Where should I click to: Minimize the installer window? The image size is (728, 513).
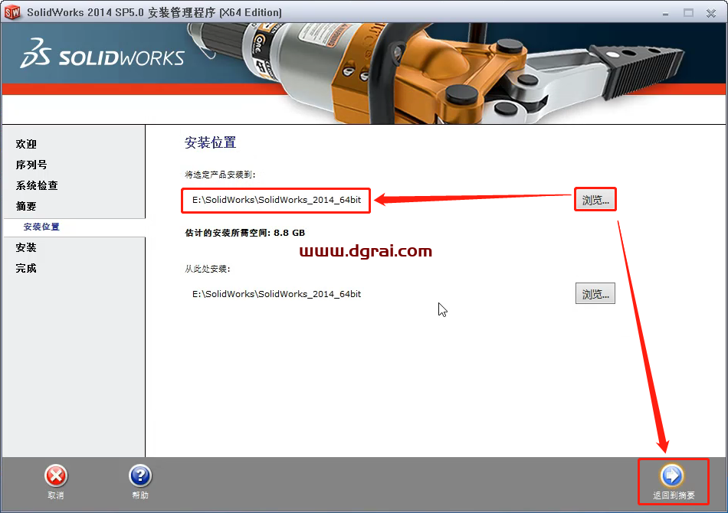coord(665,13)
